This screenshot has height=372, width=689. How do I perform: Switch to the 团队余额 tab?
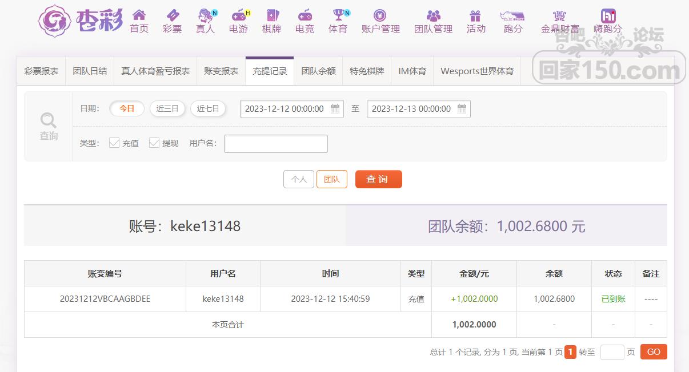318,71
